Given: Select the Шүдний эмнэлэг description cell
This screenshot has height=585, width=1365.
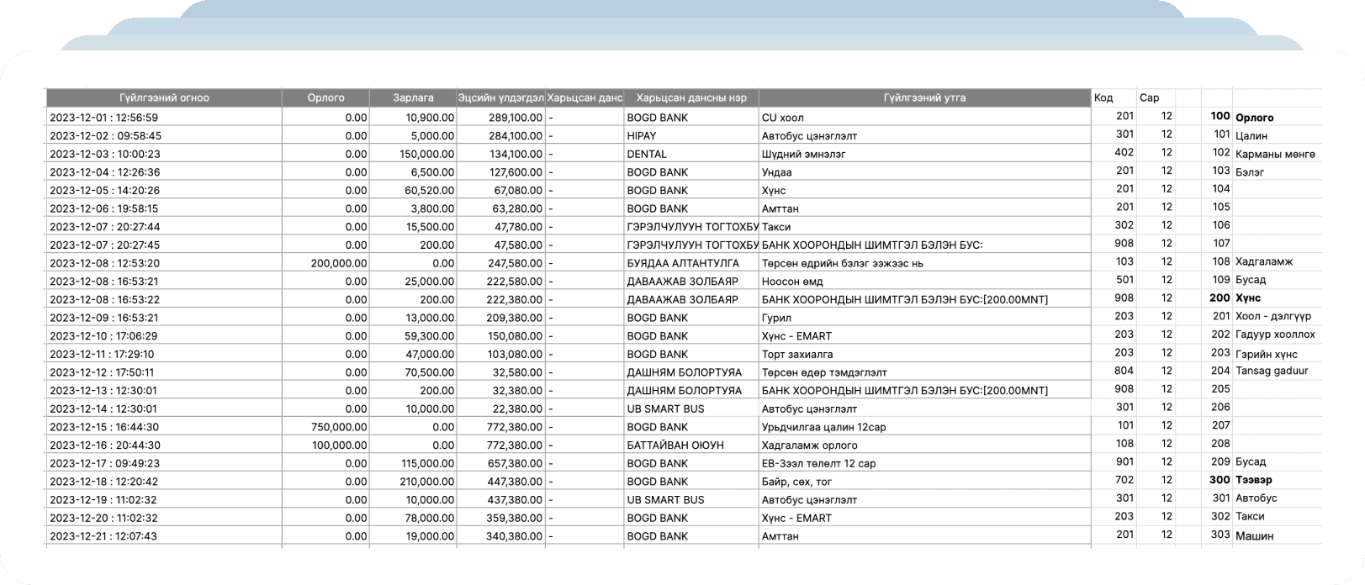Looking at the screenshot, I should pyautogui.click(x=803, y=154).
